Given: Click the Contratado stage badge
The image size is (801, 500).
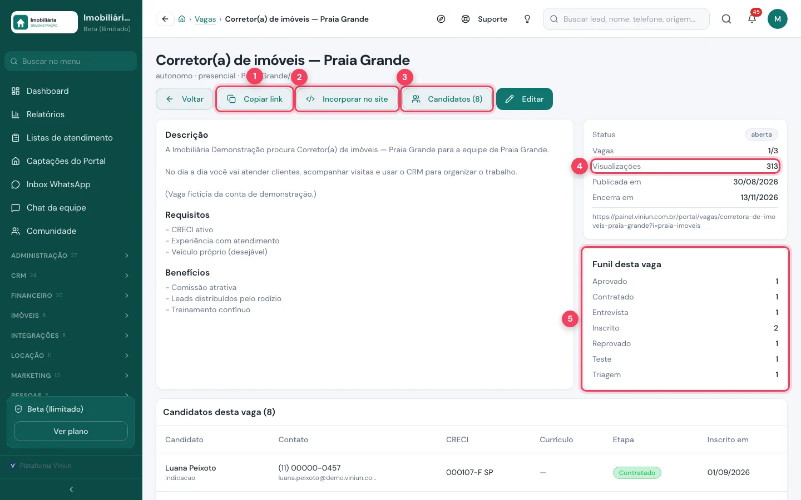Looking at the screenshot, I should [637, 473].
